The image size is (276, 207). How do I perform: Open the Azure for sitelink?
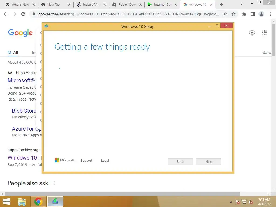tap(27, 129)
